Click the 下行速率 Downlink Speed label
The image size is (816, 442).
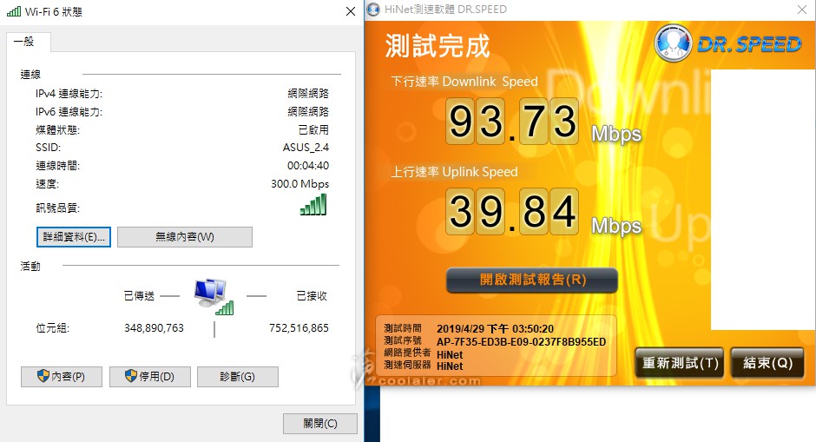[464, 82]
